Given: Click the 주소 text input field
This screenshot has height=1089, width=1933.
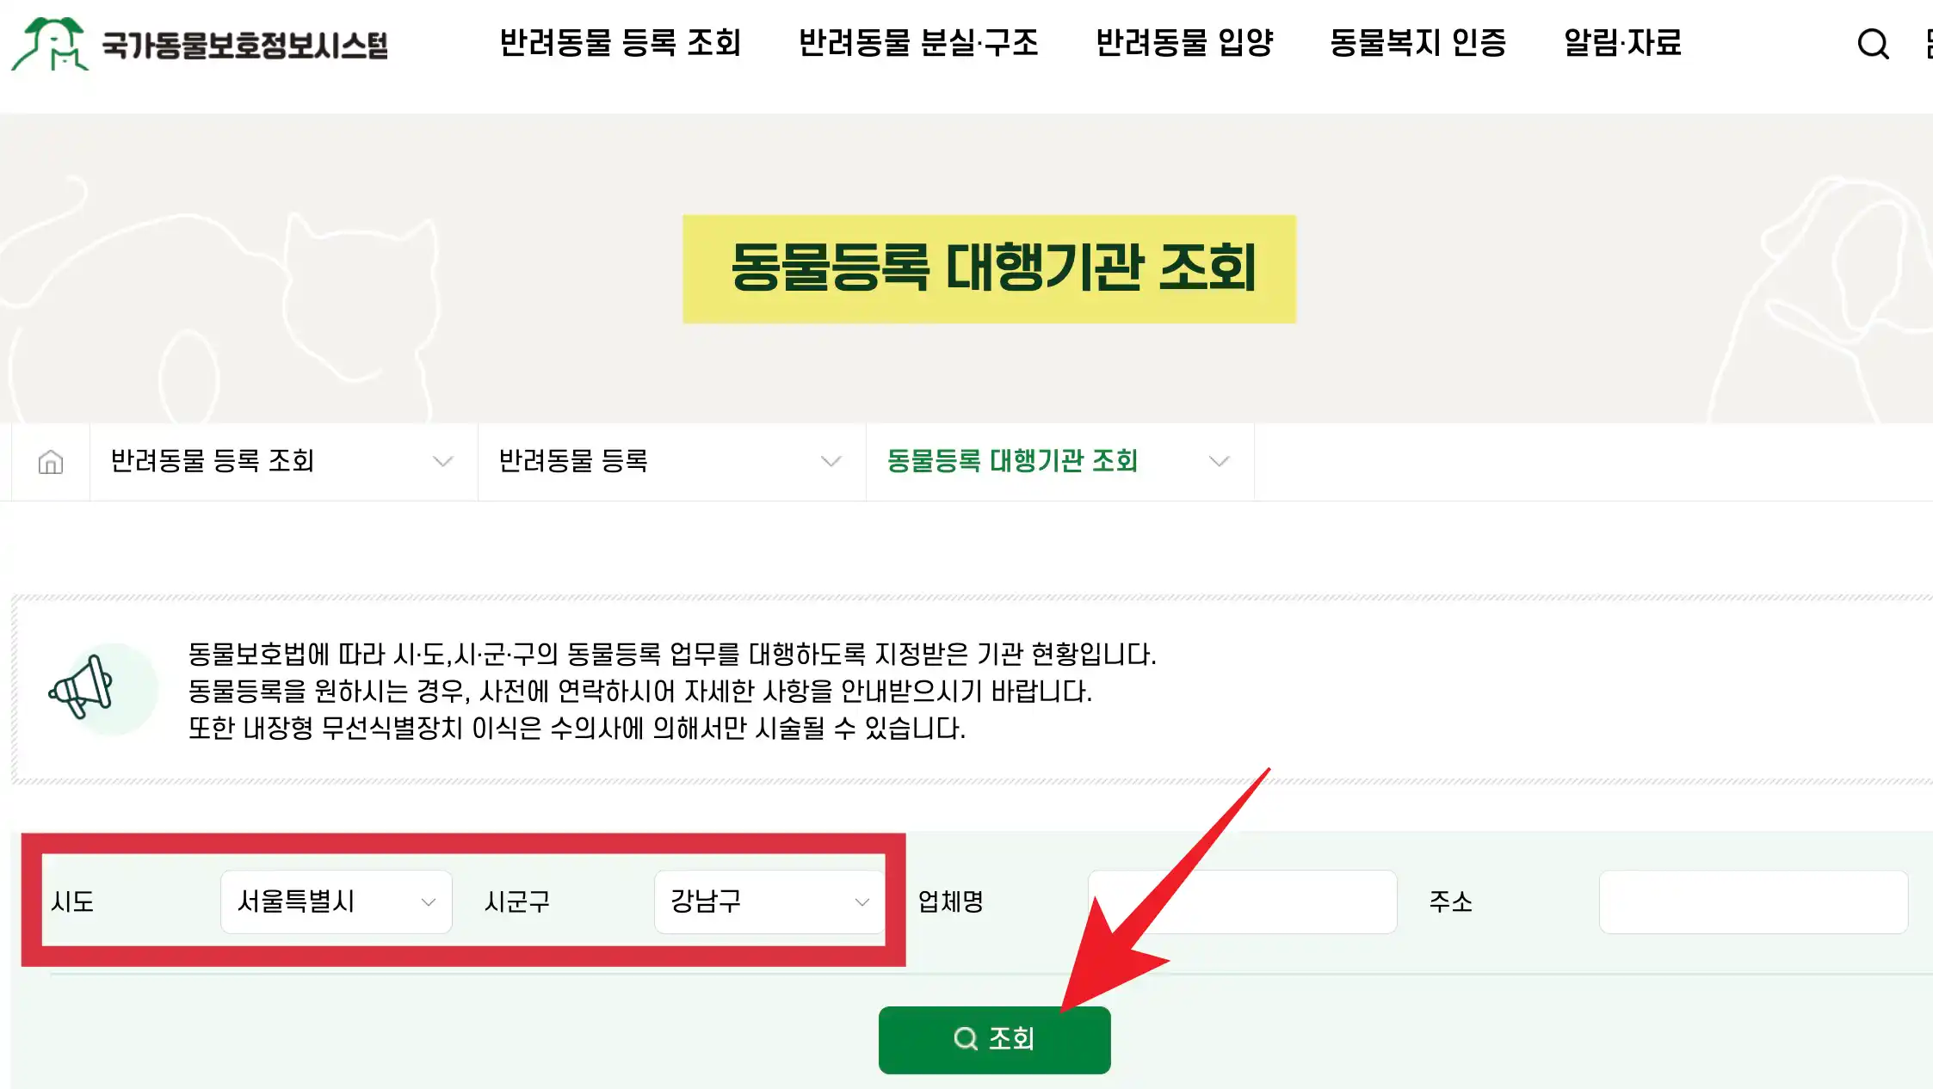Looking at the screenshot, I should point(1753,901).
